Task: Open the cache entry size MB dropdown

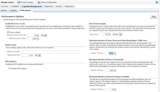Action: coord(44,35)
